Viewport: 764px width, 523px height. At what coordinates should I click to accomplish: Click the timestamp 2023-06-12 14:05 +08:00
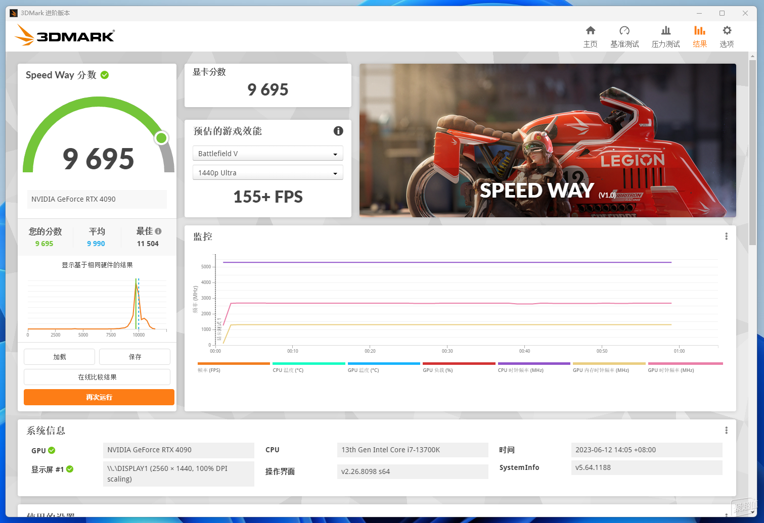(647, 450)
